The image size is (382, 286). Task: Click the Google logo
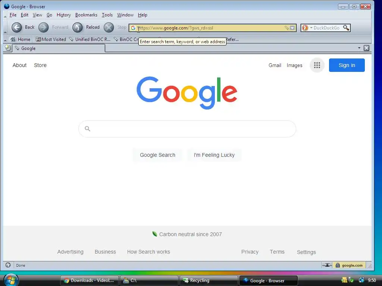187,93
